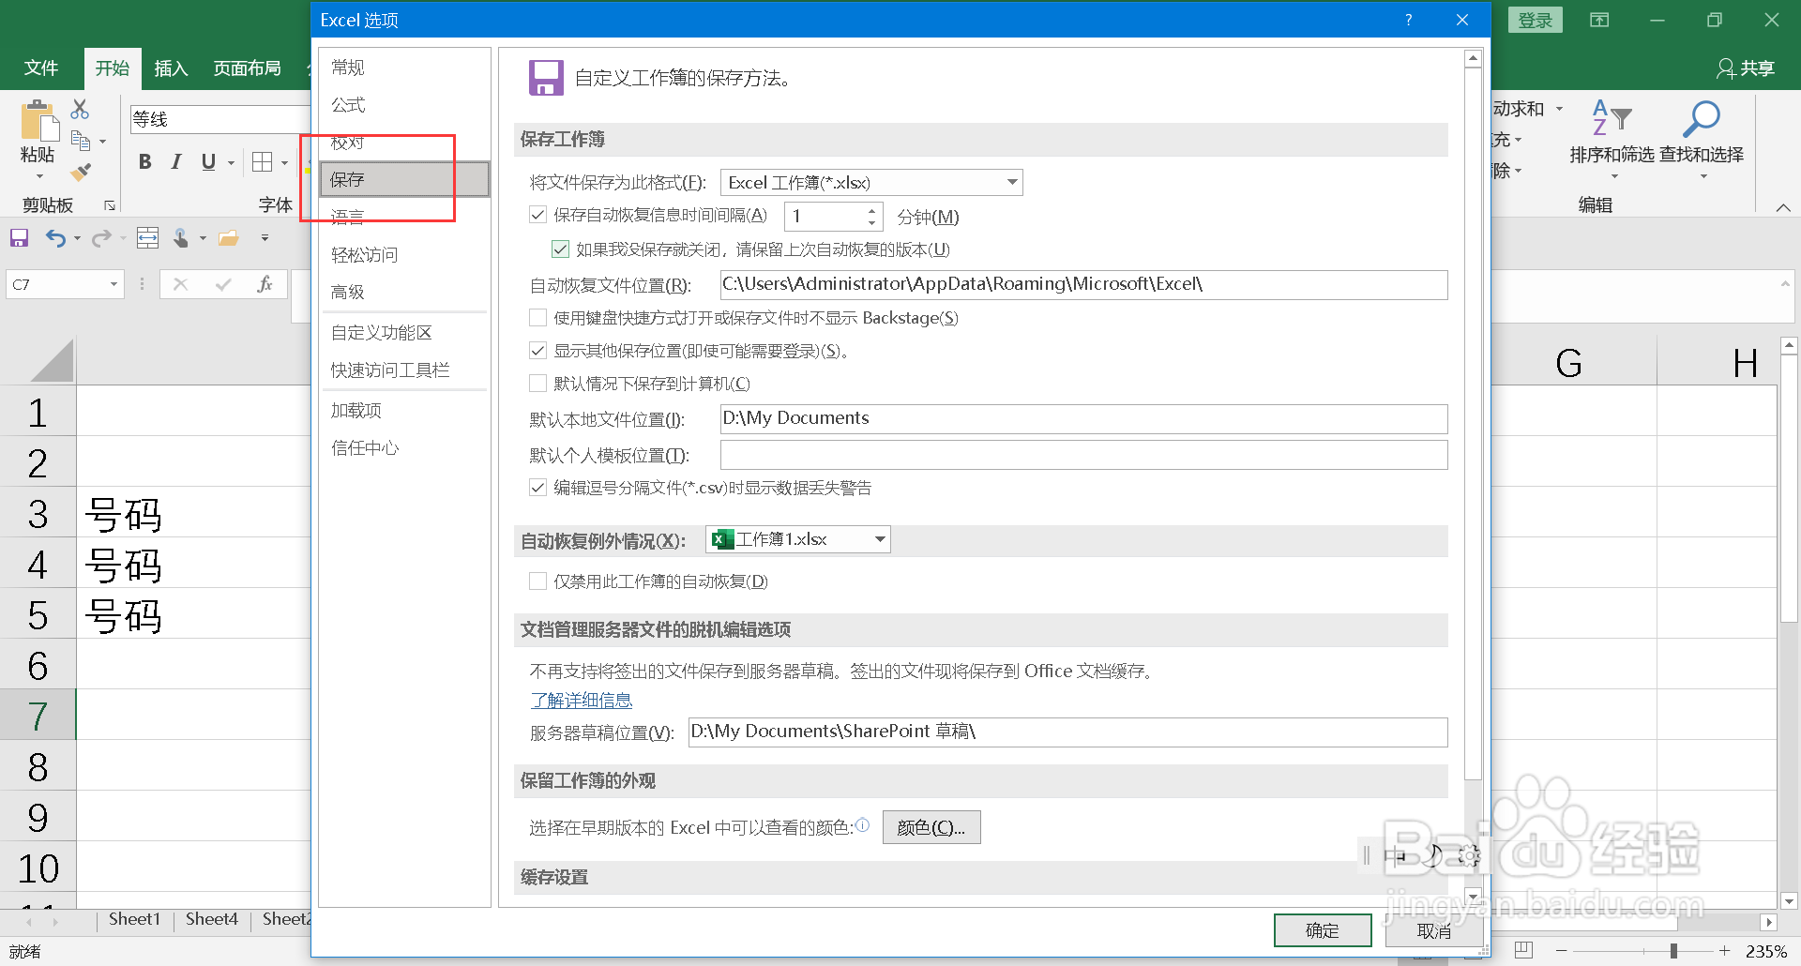
Task: Click the help question mark in Excel Options dialog
Action: pos(1408,20)
